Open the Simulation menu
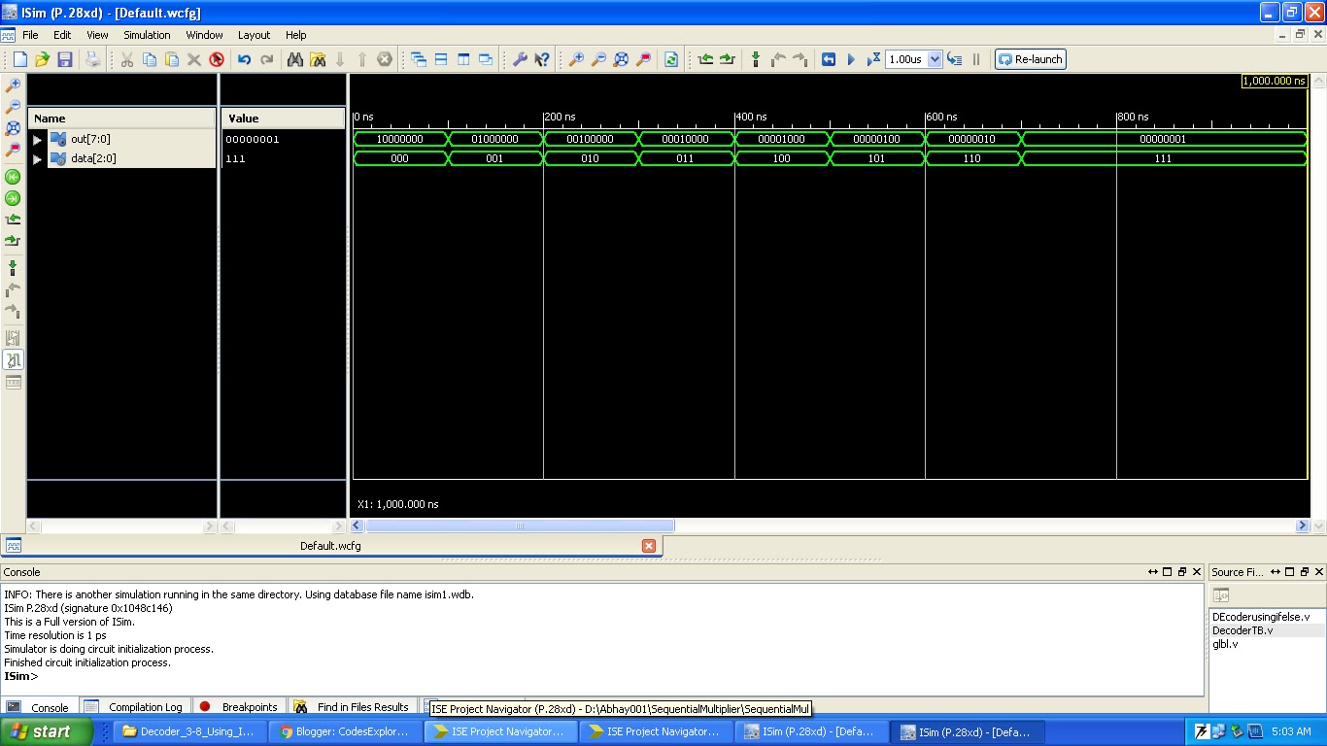Screen dimensions: 1327x746 pos(147,35)
